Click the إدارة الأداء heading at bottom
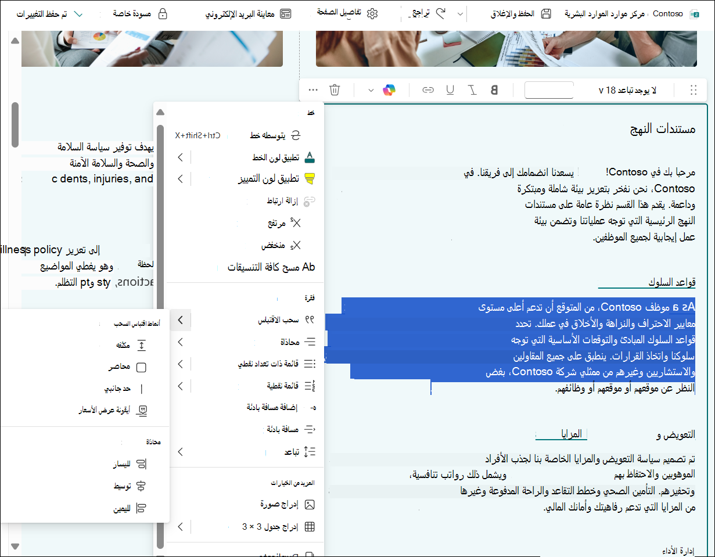The image size is (715, 557). pos(679,549)
